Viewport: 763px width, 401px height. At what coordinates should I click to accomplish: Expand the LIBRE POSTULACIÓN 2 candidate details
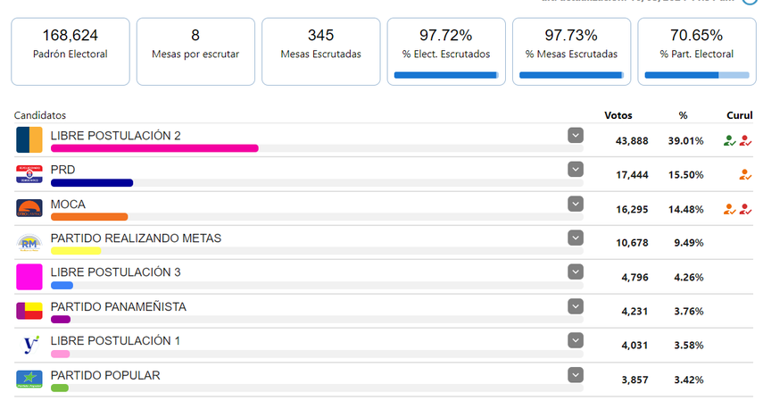576,135
